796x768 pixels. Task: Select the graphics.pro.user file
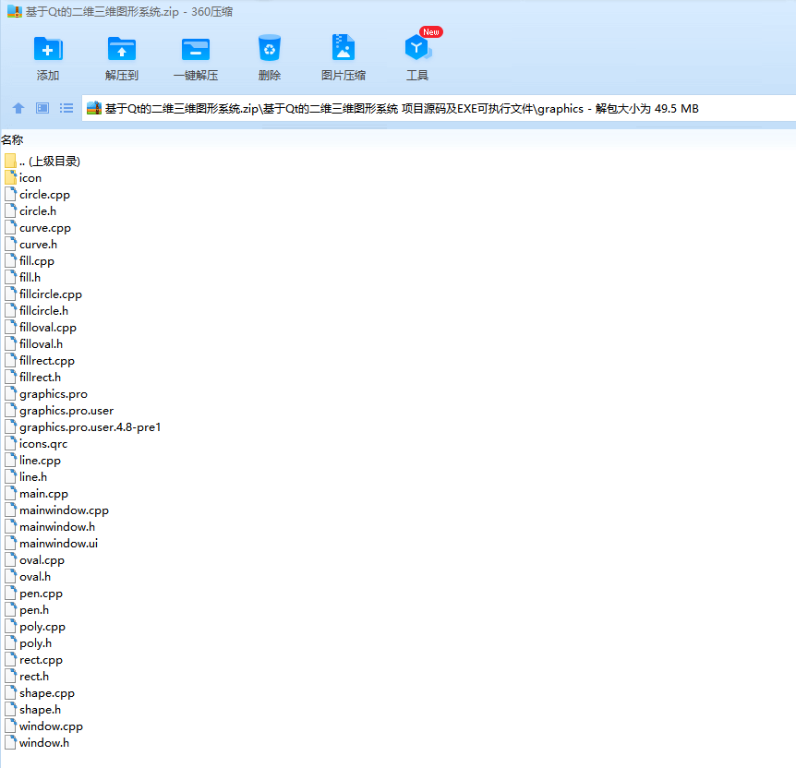[x=59, y=411]
